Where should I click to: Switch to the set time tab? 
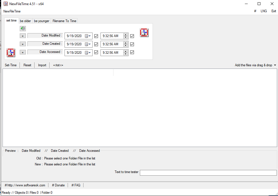(12, 20)
